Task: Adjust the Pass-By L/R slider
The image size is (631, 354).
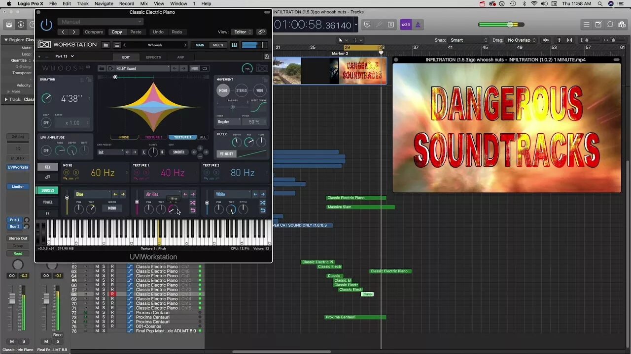Action: coord(233,107)
